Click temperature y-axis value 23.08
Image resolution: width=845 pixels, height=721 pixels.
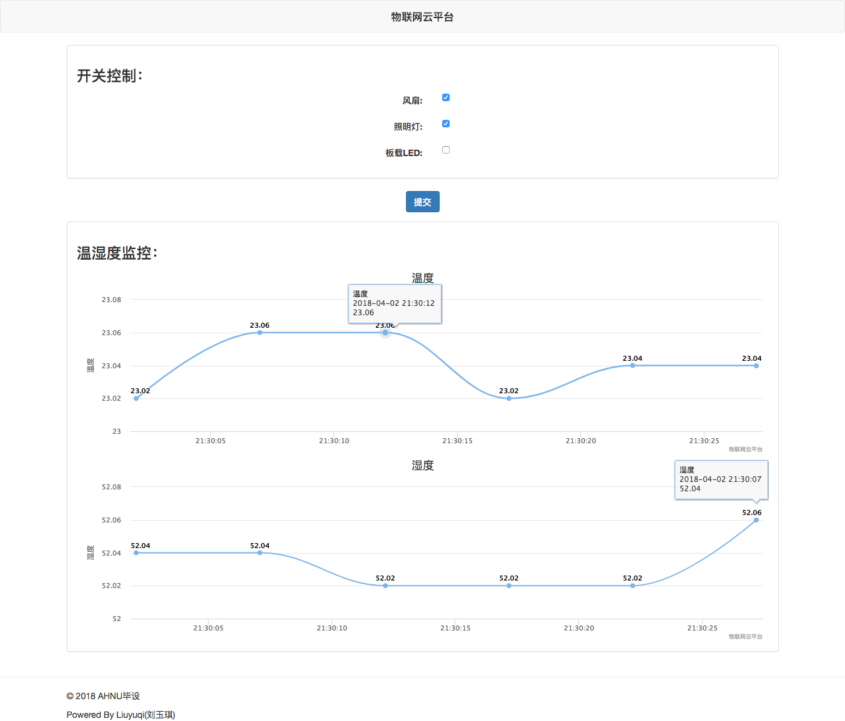111,300
